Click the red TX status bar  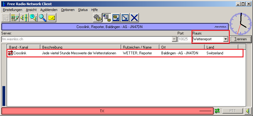point(107,111)
